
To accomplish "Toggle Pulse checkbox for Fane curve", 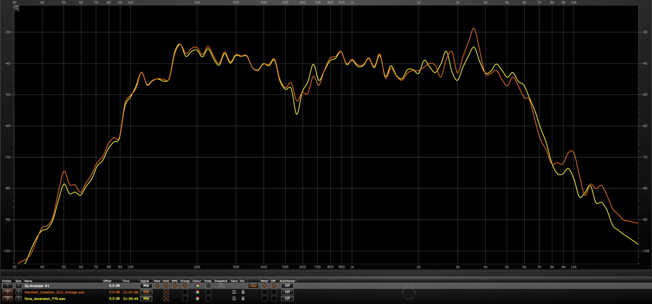I will [x=208, y=298].
